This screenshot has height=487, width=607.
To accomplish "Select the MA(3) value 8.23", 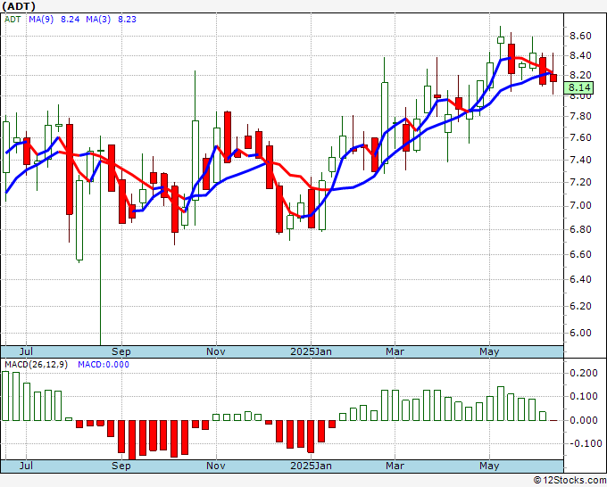I will (x=127, y=20).
